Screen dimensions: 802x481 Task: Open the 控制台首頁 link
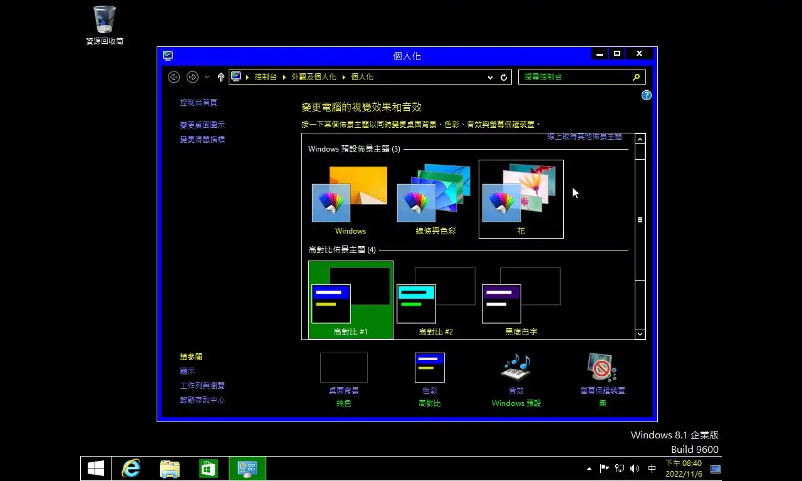click(x=199, y=102)
